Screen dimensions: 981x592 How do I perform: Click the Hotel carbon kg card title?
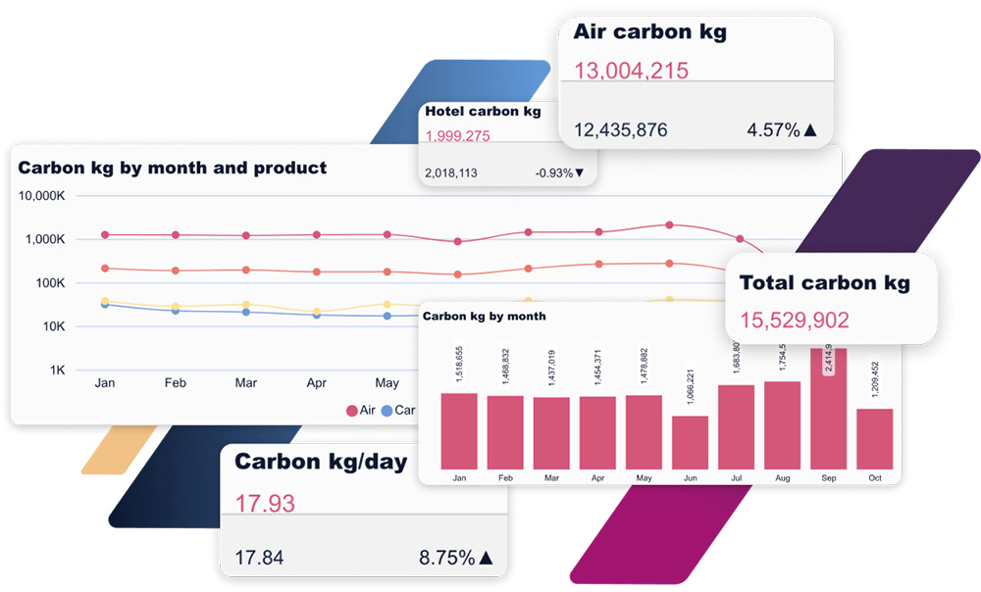point(483,111)
